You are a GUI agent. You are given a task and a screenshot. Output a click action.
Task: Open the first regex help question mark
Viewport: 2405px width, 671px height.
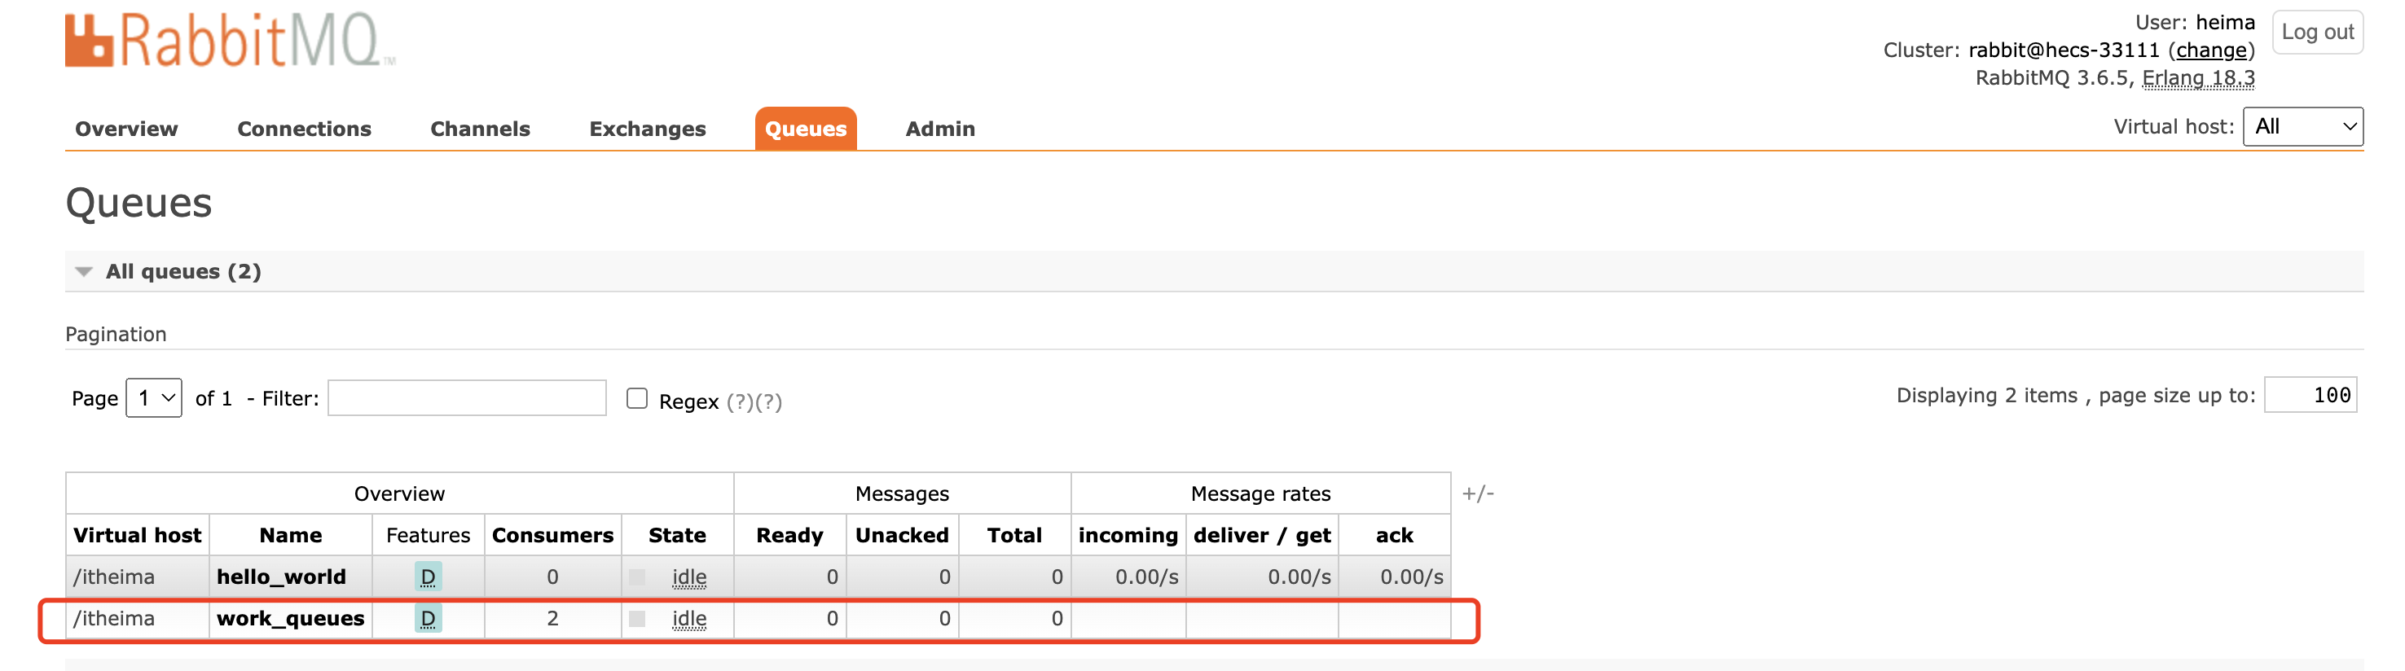click(x=740, y=402)
